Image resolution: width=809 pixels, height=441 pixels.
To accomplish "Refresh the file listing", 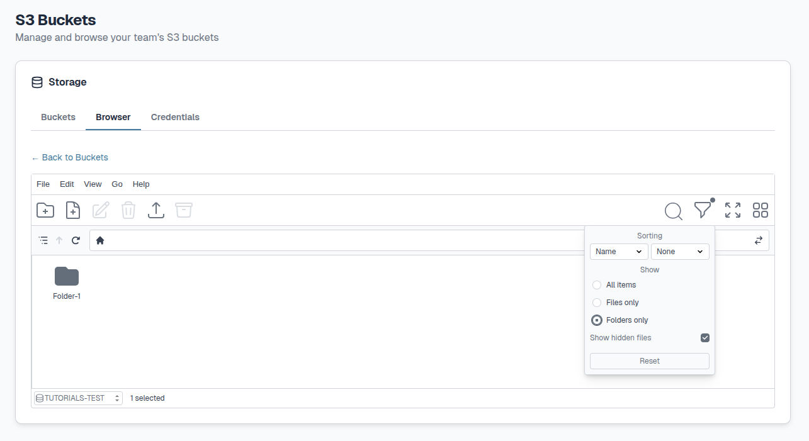I will coord(76,240).
